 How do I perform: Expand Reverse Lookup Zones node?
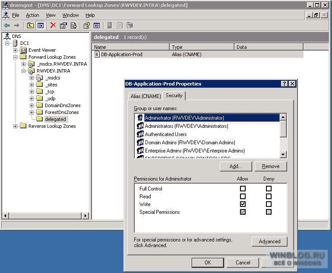click(x=15, y=126)
